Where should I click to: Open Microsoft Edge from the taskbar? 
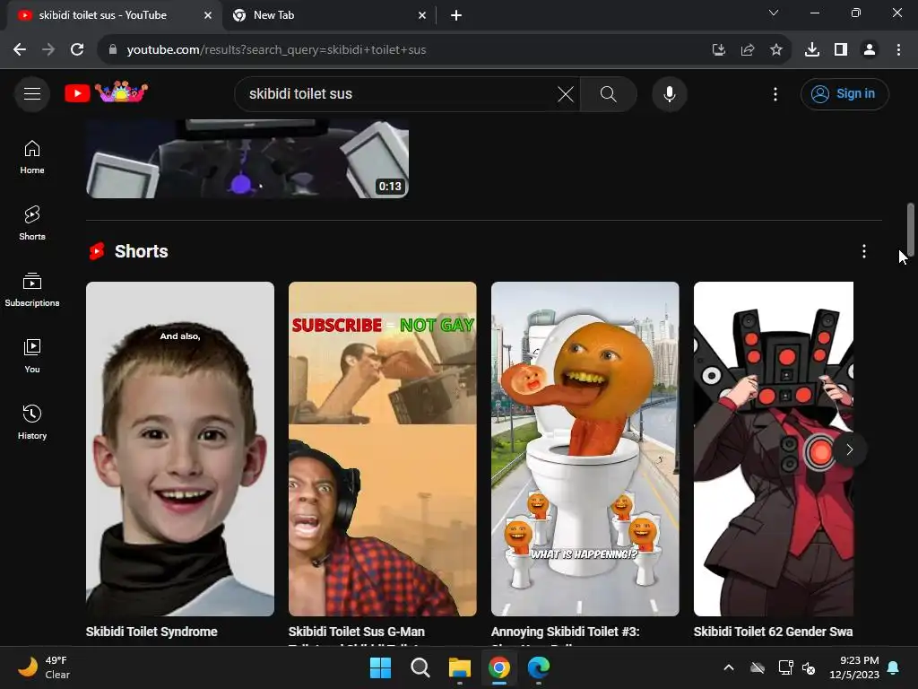pos(539,667)
